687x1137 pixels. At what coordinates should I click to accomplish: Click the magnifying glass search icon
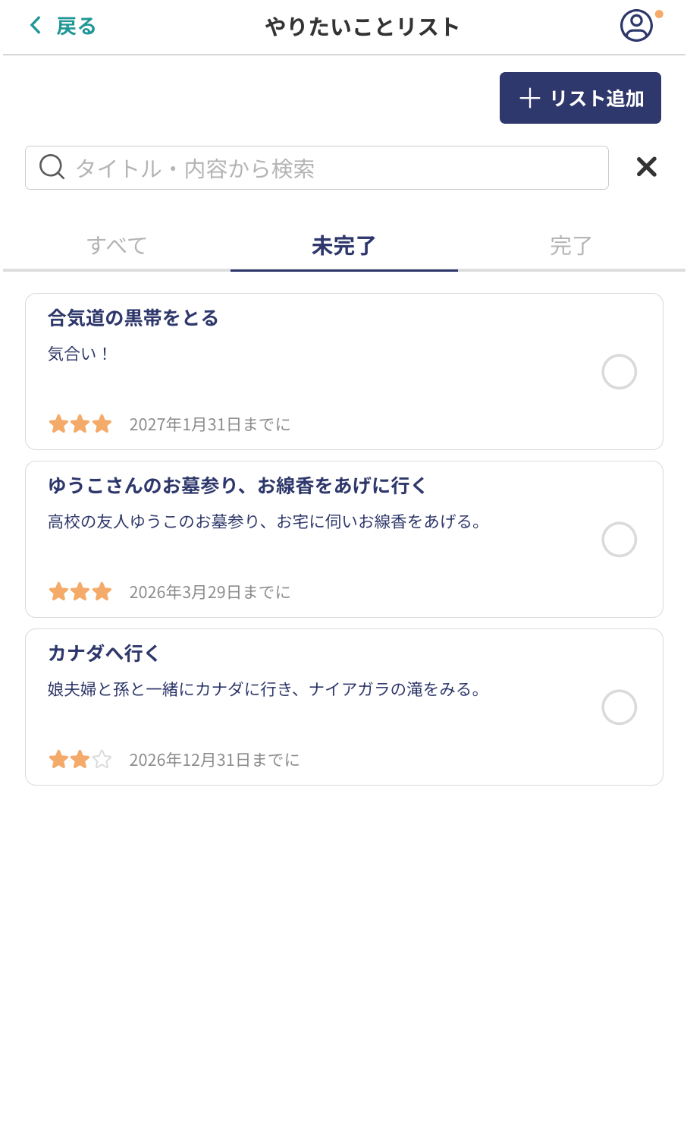52,167
